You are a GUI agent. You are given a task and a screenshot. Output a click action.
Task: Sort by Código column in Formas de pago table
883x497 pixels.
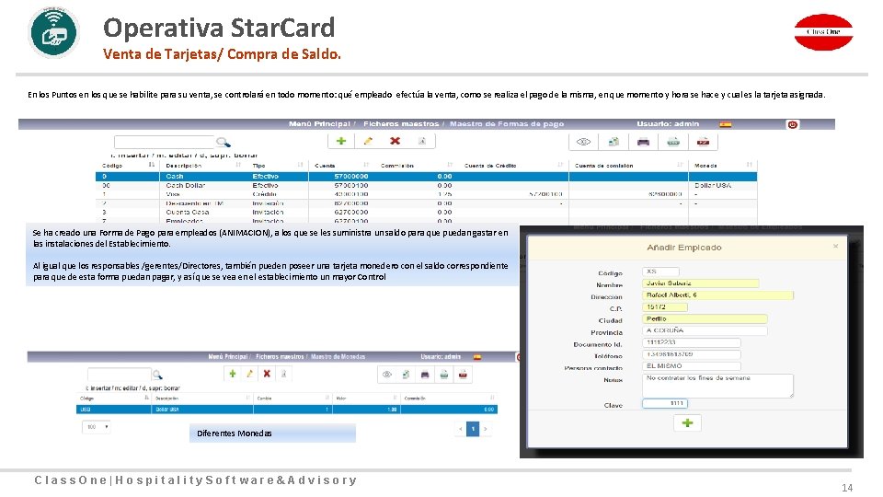128,165
